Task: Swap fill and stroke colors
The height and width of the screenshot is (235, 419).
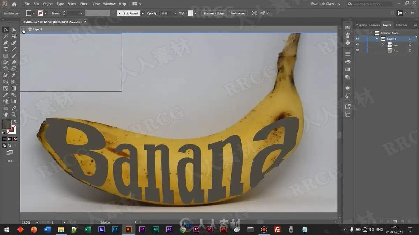Action: click(15, 122)
